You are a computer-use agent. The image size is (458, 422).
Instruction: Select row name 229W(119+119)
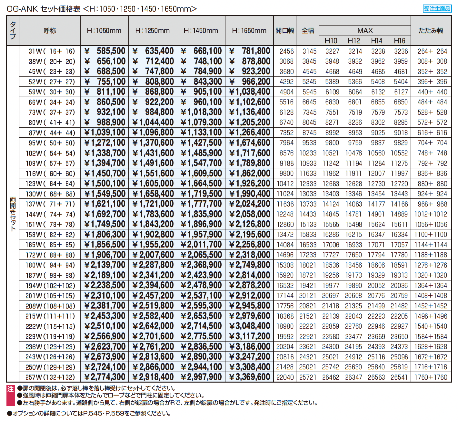click(50, 336)
